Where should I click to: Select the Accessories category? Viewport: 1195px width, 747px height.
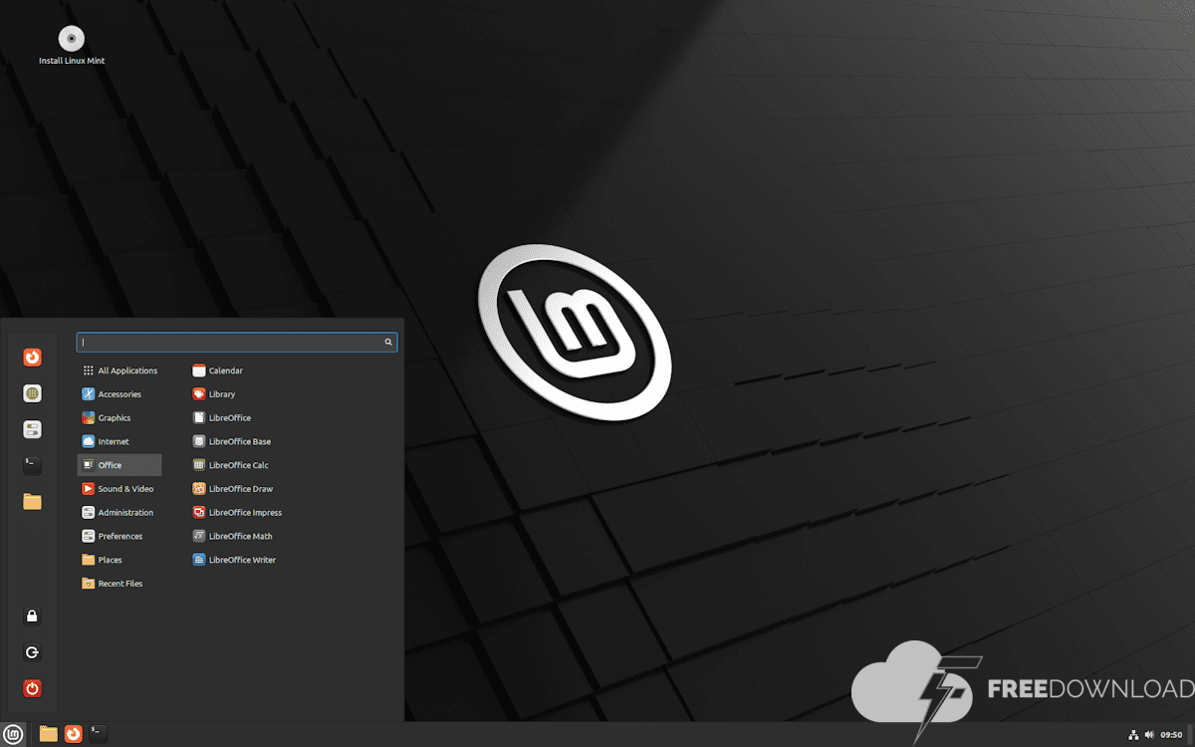pos(119,394)
